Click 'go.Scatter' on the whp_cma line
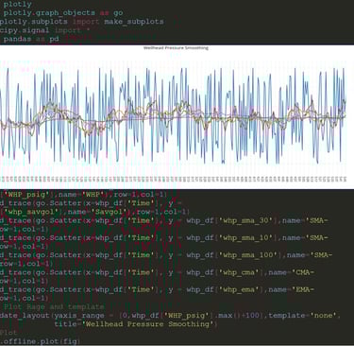354x346 pixels. tap(59, 272)
